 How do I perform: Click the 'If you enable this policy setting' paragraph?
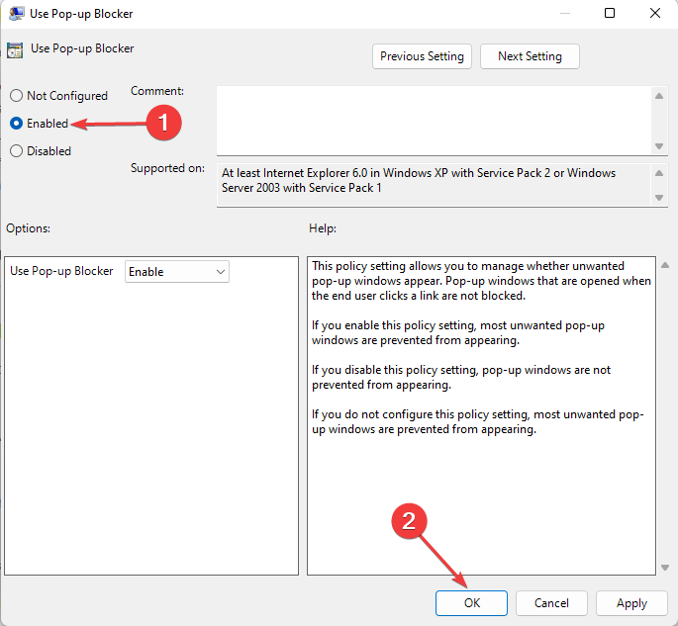click(x=458, y=332)
